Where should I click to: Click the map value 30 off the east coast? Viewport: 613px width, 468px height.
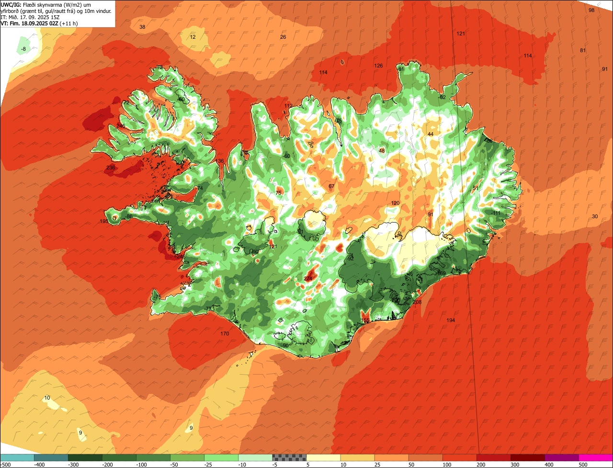[595, 216]
